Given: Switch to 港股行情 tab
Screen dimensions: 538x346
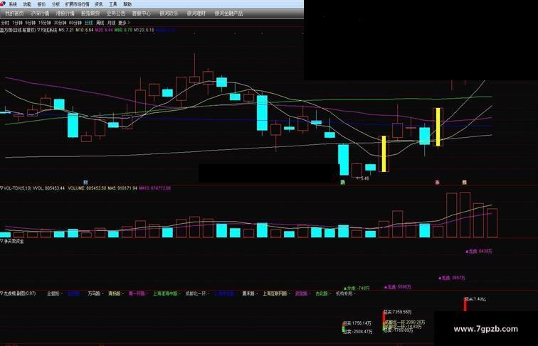Looking at the screenshot, I should (x=65, y=13).
